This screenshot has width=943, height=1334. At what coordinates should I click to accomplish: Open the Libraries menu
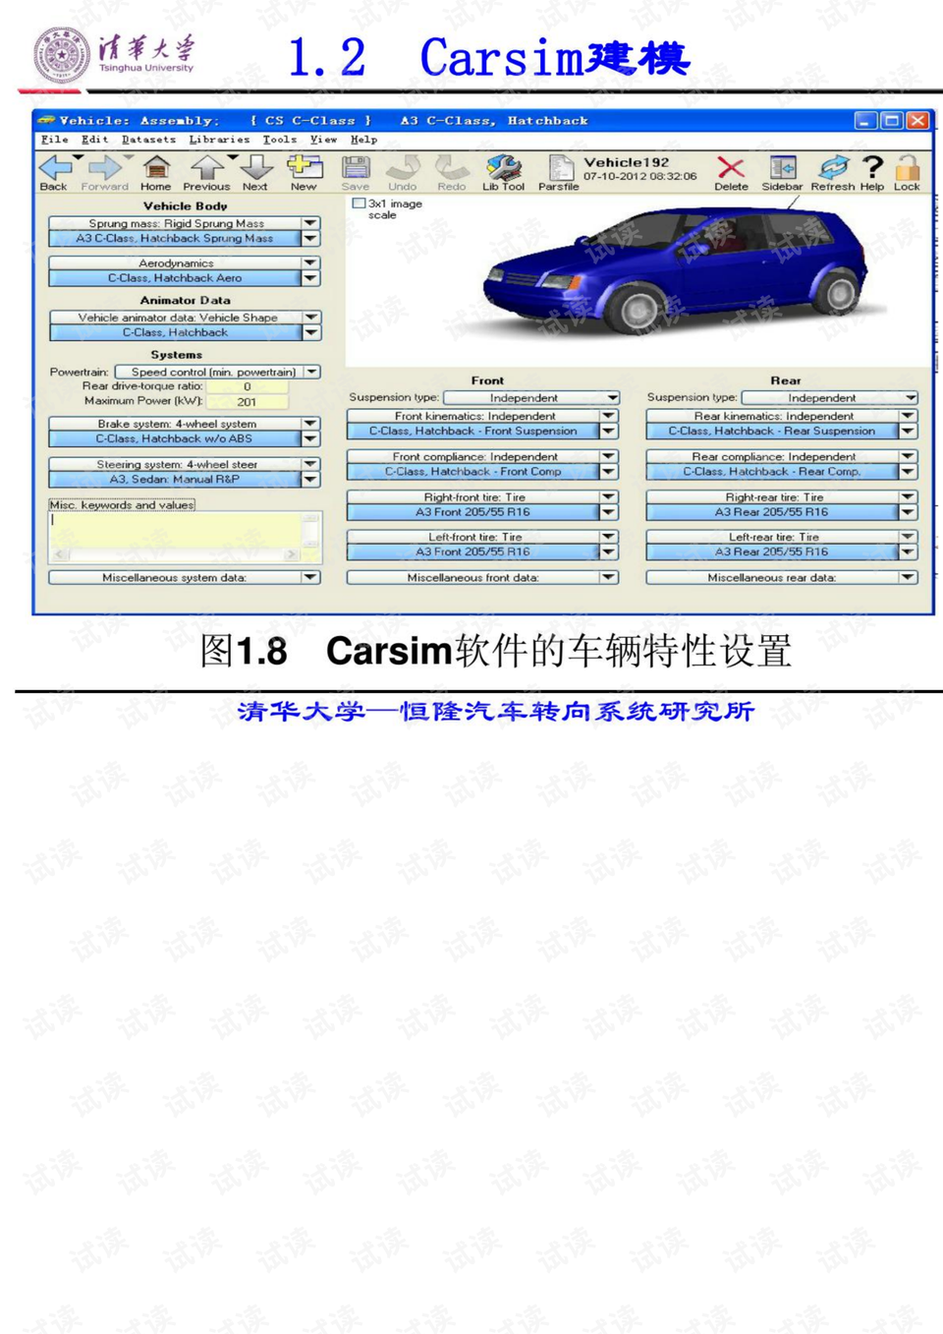tap(218, 140)
